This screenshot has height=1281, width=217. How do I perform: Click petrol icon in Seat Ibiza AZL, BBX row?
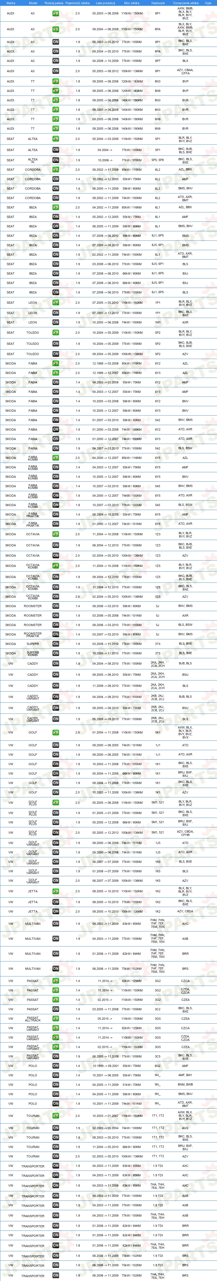click(55, 207)
